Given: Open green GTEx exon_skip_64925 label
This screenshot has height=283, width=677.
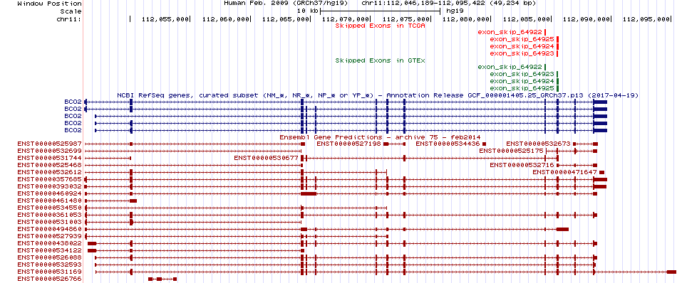Looking at the screenshot, I should pos(522,88).
